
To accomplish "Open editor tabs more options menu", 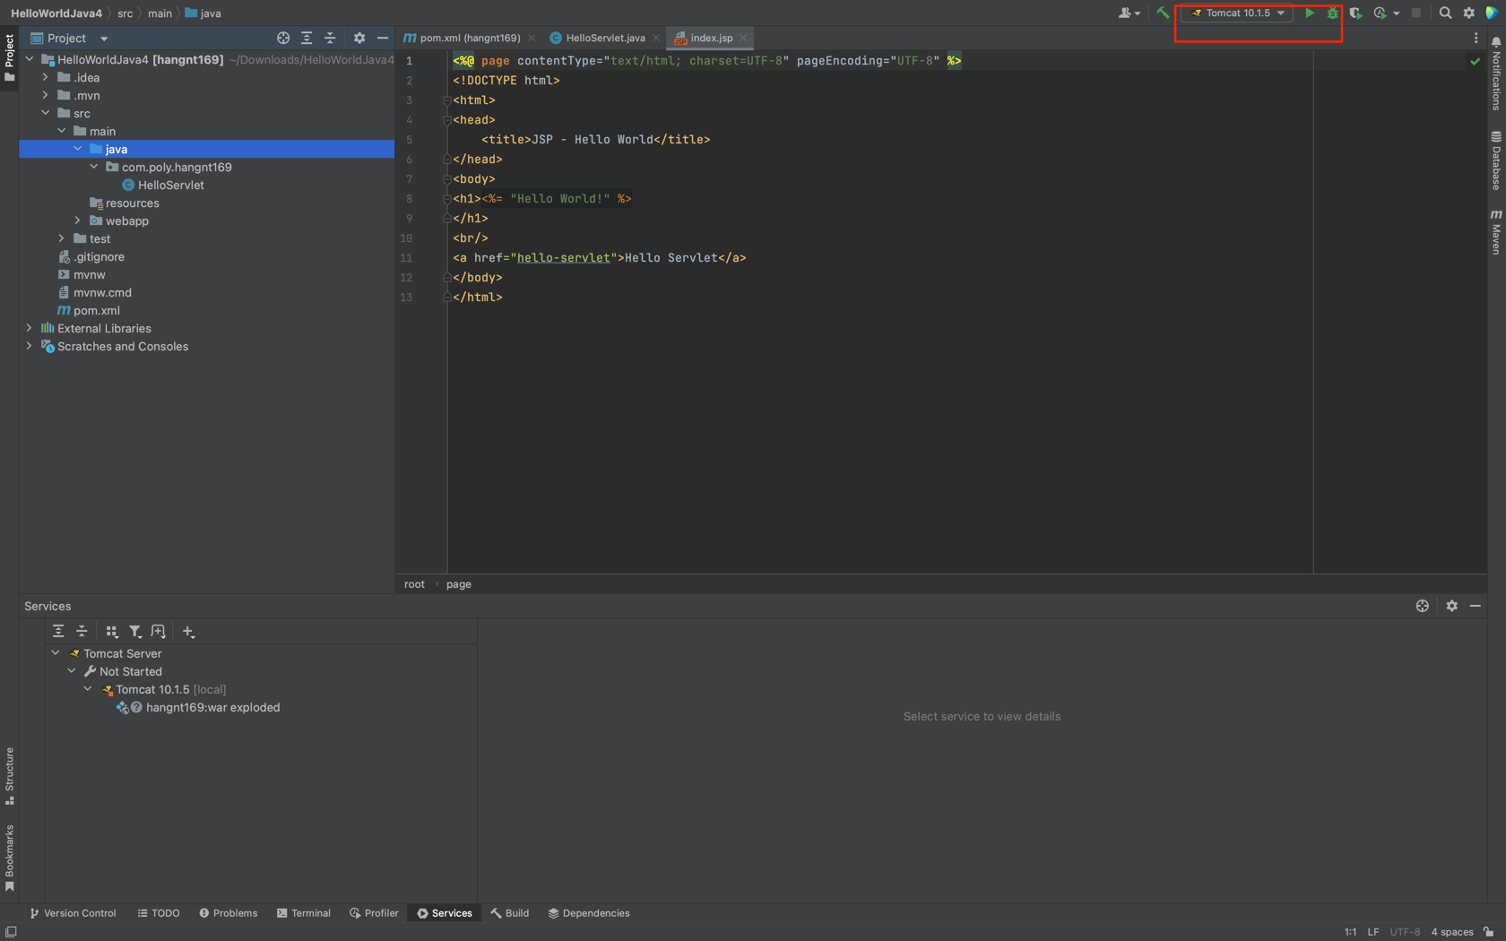I will pos(1476,38).
